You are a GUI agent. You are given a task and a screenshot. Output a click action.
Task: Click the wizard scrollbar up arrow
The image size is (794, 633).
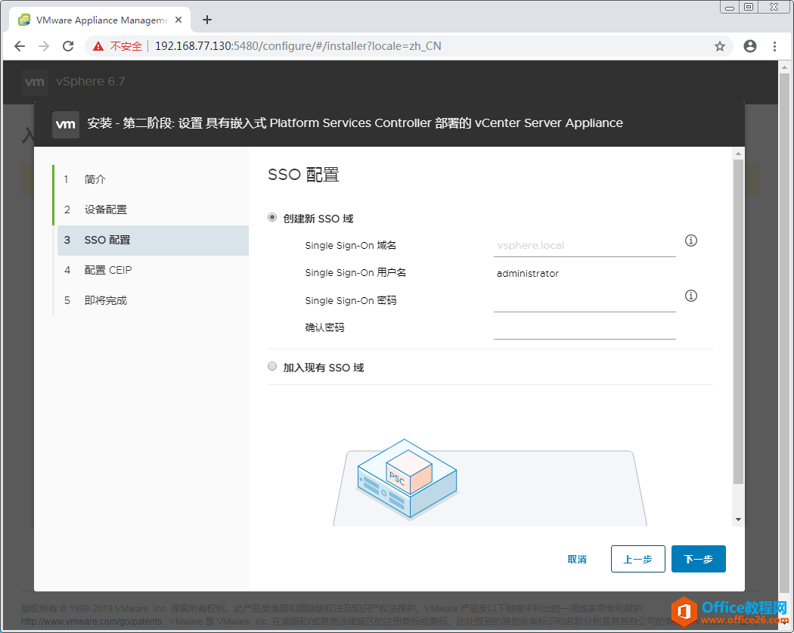[x=738, y=154]
